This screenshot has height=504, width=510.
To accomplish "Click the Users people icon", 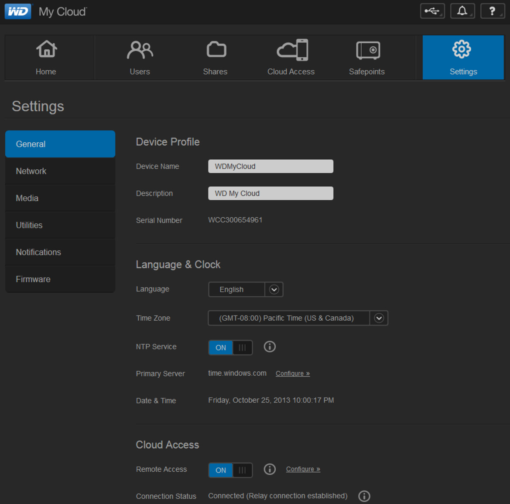I will 140,50.
